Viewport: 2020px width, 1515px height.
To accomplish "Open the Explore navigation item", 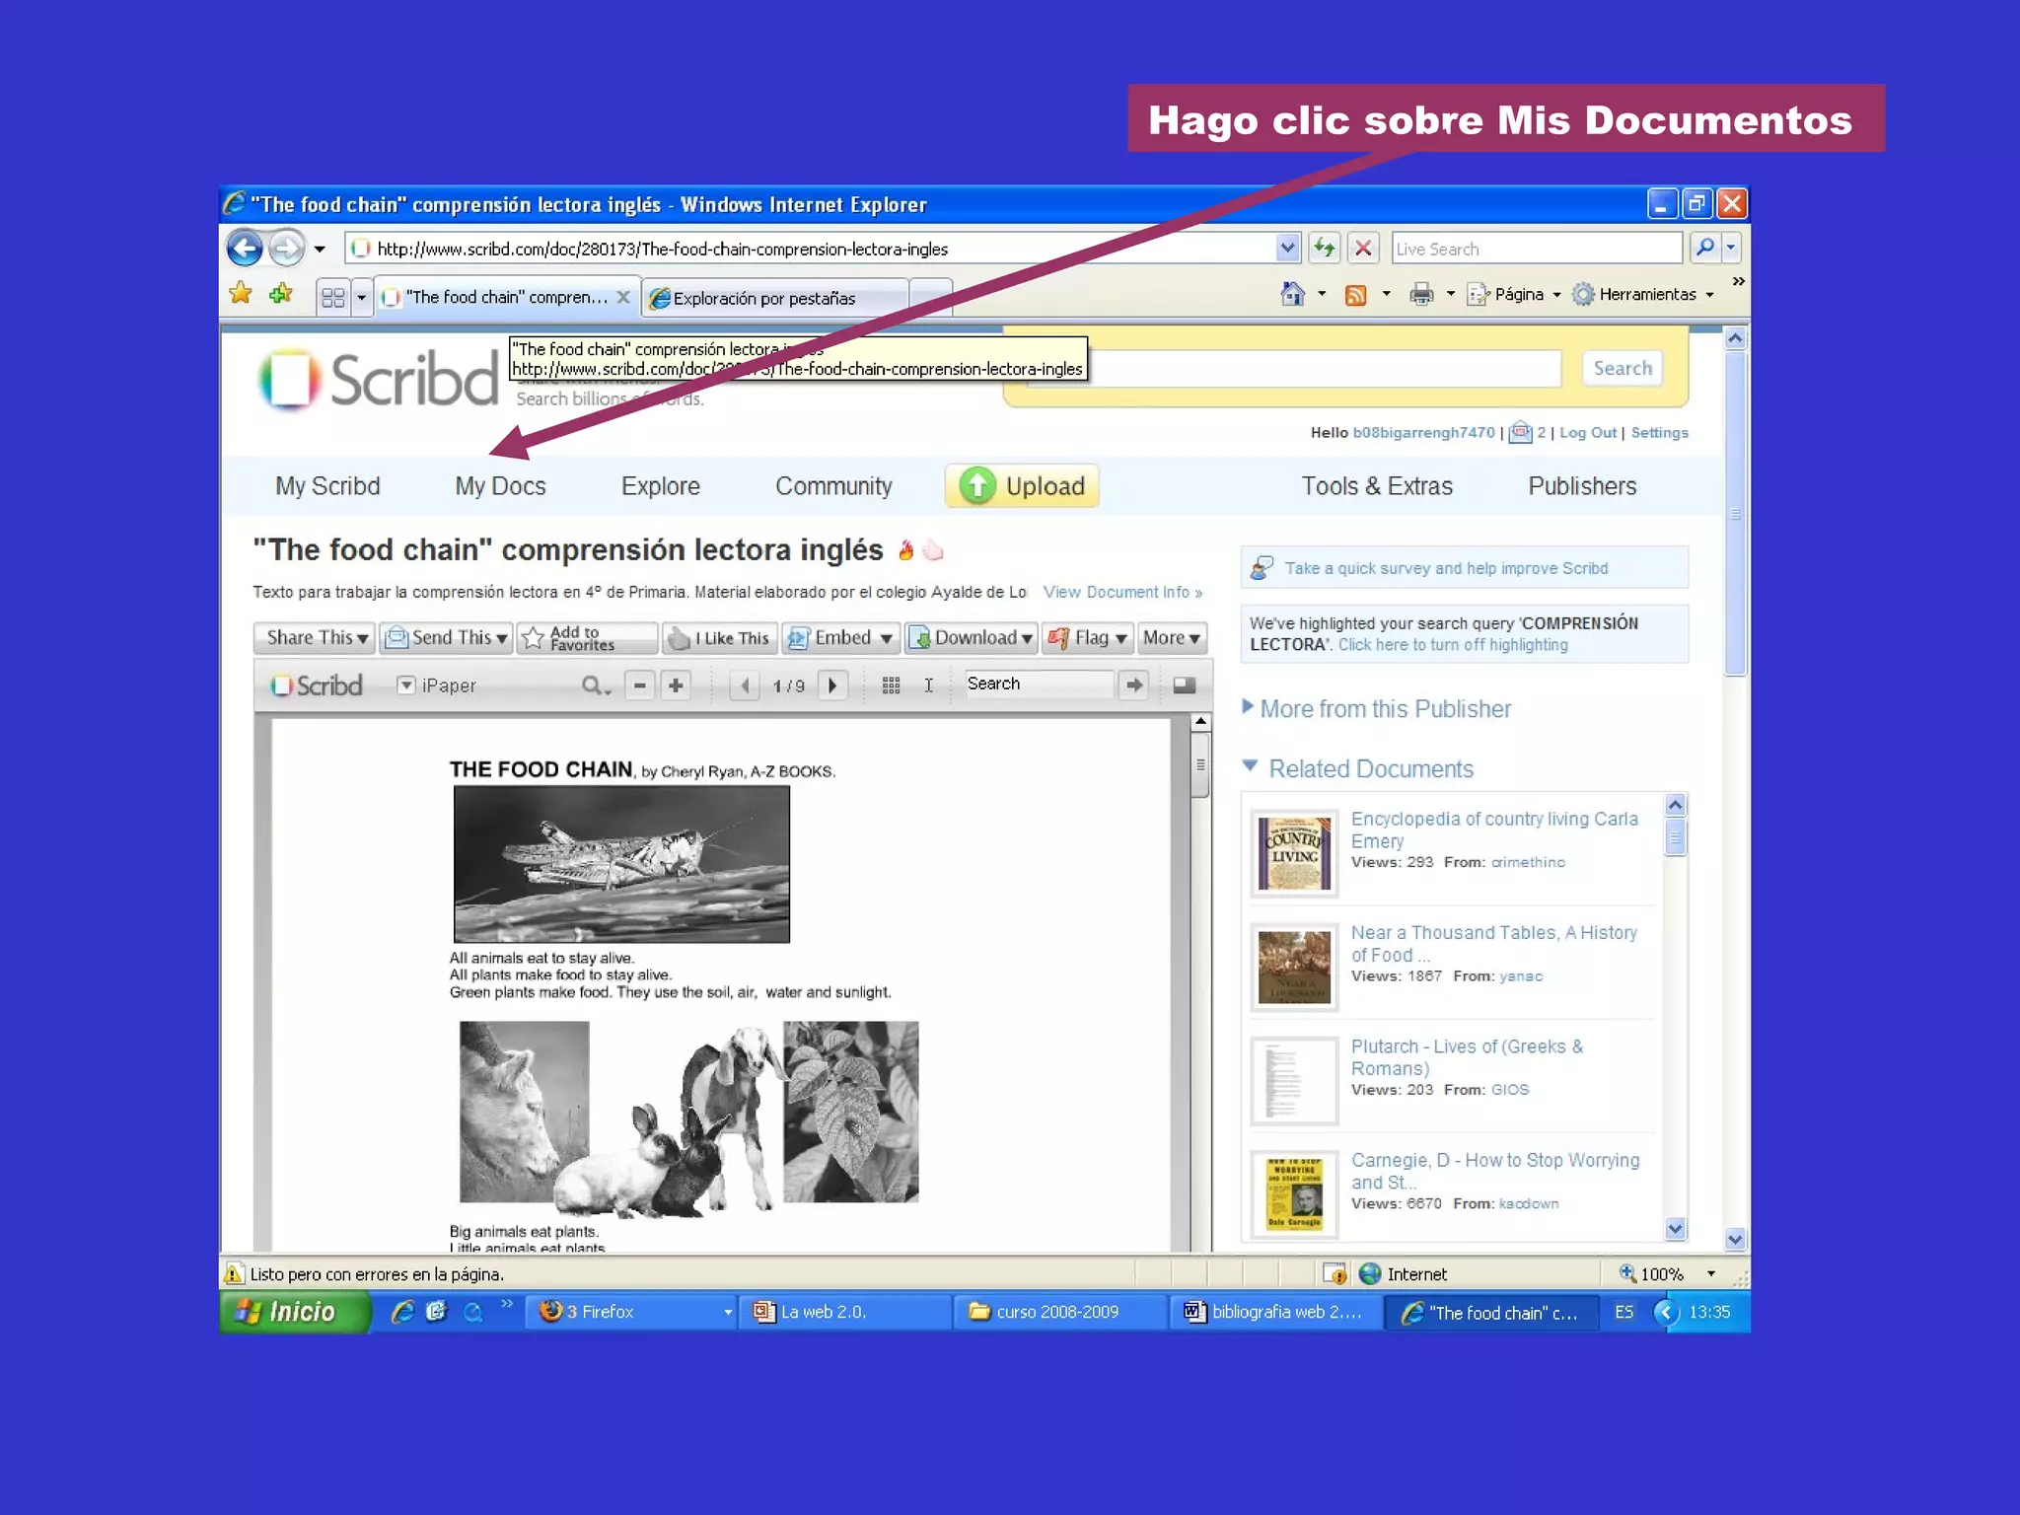I will (660, 486).
